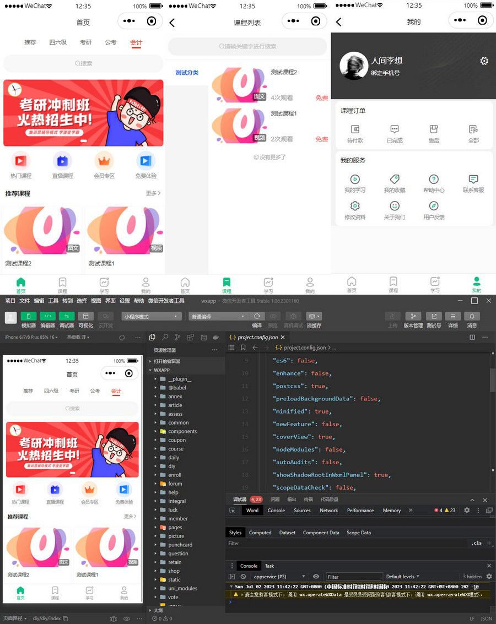Switch to the Console tab in the debugger
Image resolution: width=496 pixels, height=624 pixels.
click(x=276, y=510)
